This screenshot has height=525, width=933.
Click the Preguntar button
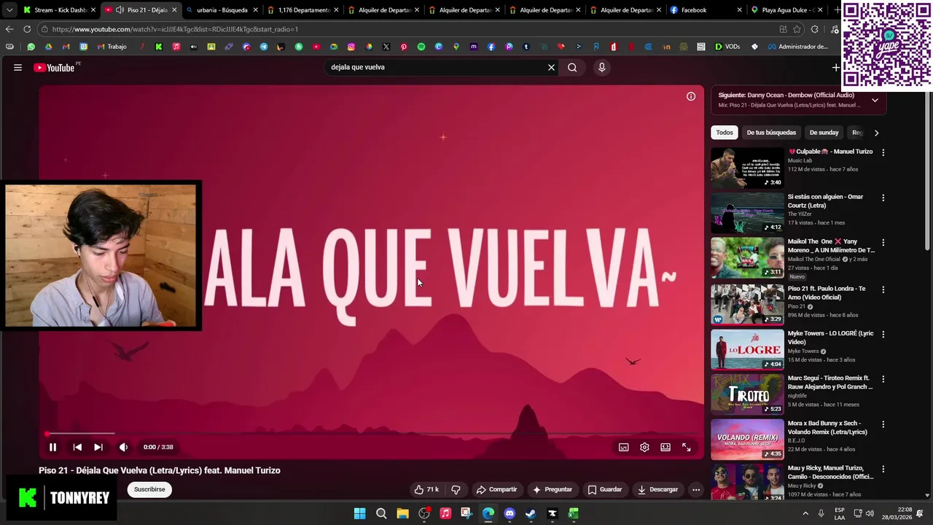[552, 489]
